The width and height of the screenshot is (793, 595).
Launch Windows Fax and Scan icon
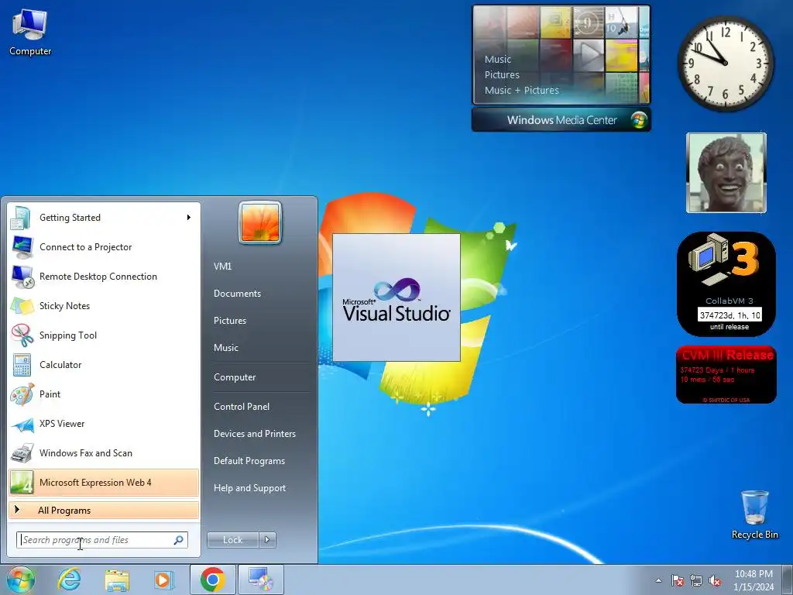point(22,452)
